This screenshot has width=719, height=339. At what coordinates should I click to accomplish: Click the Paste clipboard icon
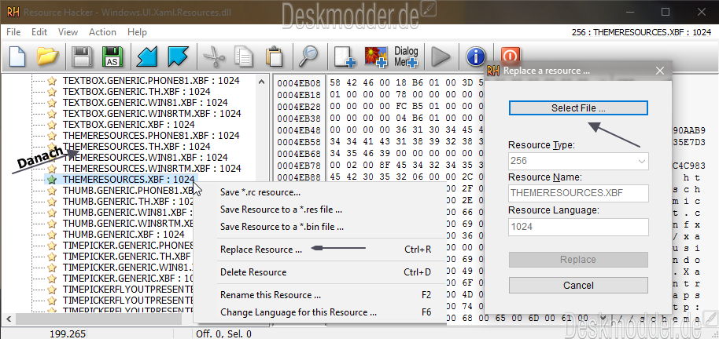[274, 57]
